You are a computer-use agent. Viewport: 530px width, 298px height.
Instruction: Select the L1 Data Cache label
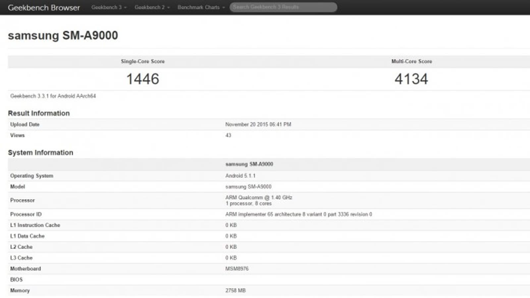[x=27, y=236]
